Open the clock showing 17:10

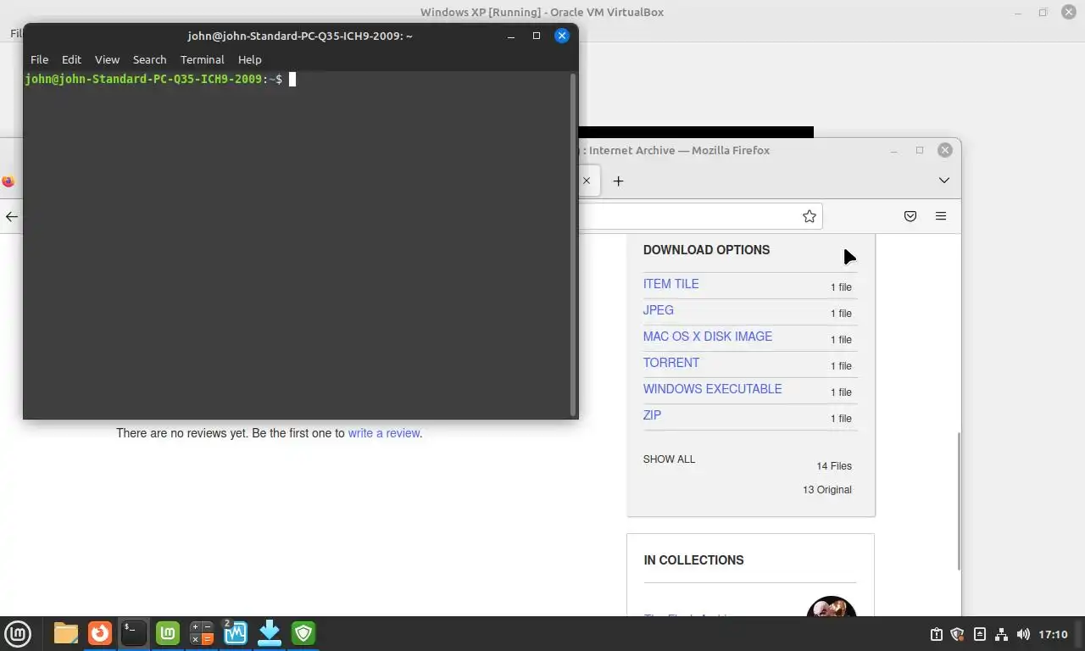pyautogui.click(x=1053, y=634)
